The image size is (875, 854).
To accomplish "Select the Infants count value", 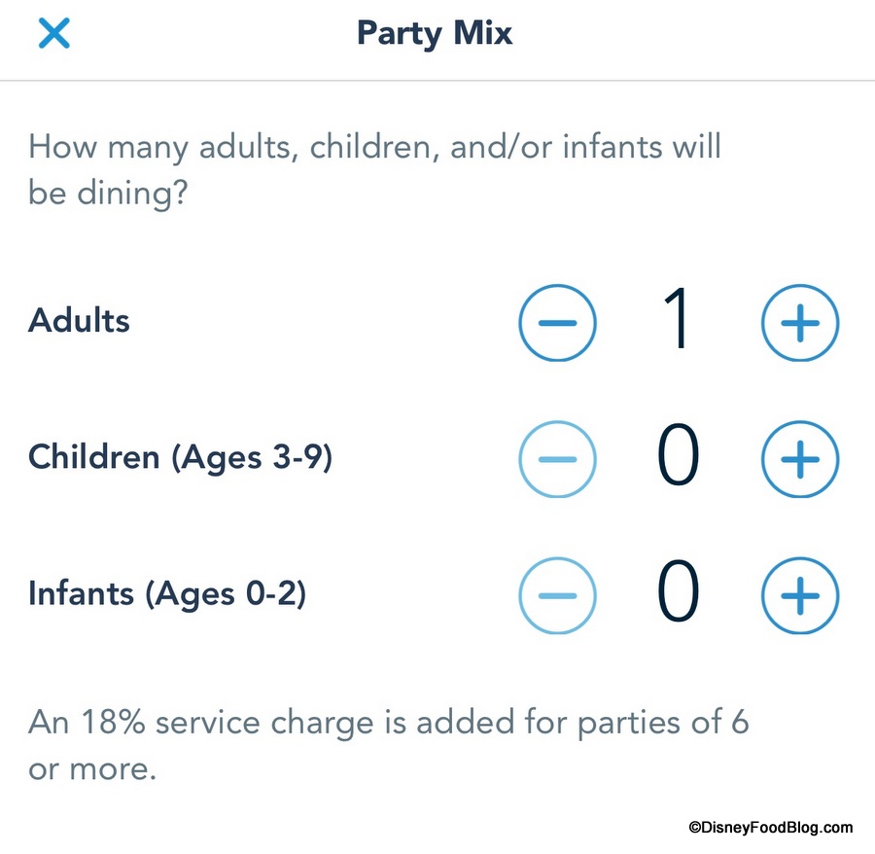I will (x=678, y=594).
